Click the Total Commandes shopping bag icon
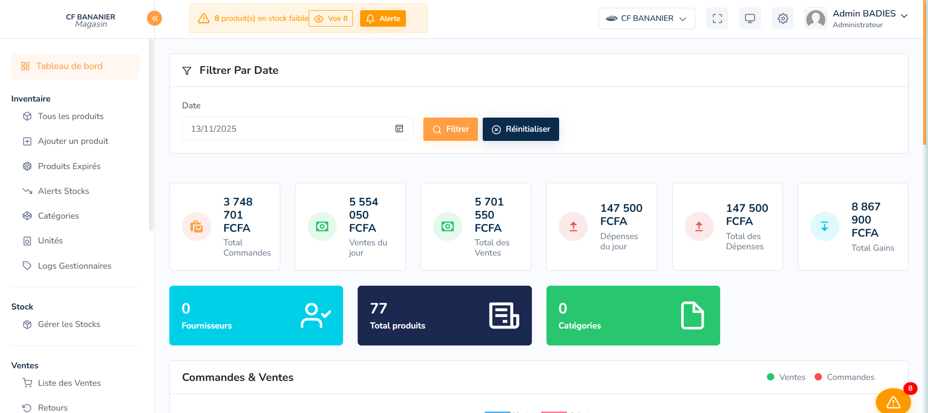The width and height of the screenshot is (928, 413). coord(197,226)
